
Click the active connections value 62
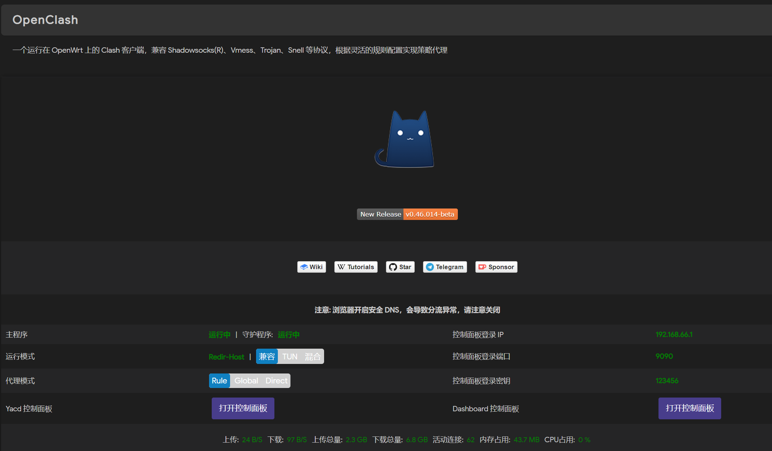point(470,440)
